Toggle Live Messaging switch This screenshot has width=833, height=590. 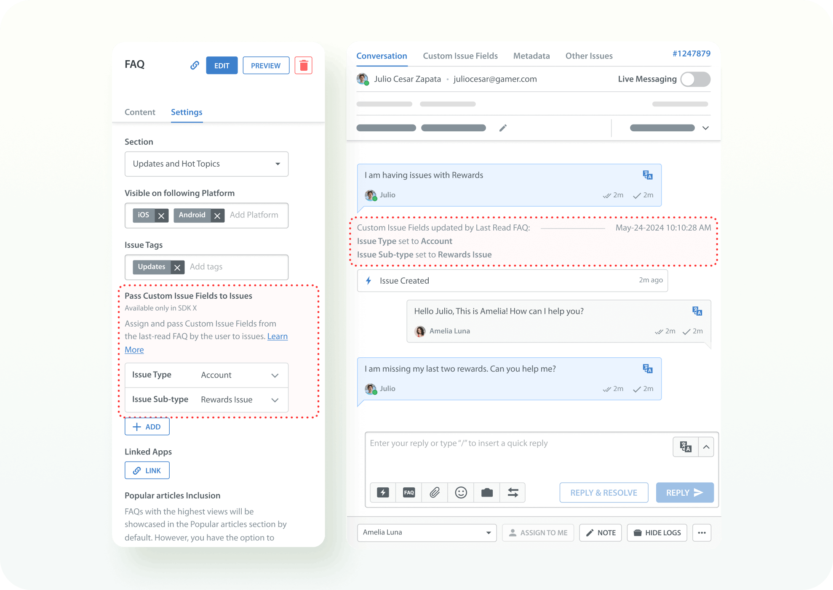tap(695, 79)
